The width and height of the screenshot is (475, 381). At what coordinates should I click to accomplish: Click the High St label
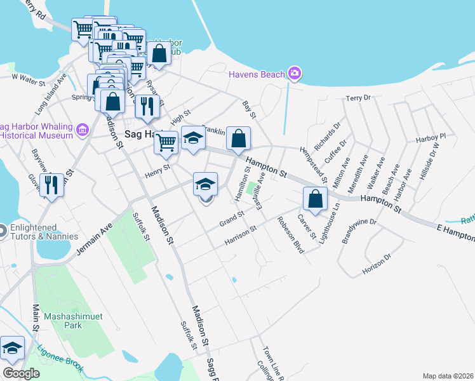[x=180, y=117]
